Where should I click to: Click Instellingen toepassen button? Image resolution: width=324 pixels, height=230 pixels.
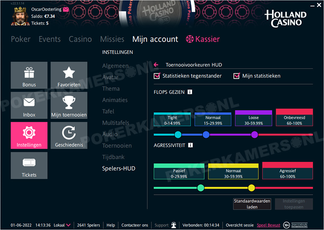(x=294, y=204)
